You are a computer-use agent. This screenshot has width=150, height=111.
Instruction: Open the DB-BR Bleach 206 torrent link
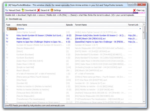[133, 38]
